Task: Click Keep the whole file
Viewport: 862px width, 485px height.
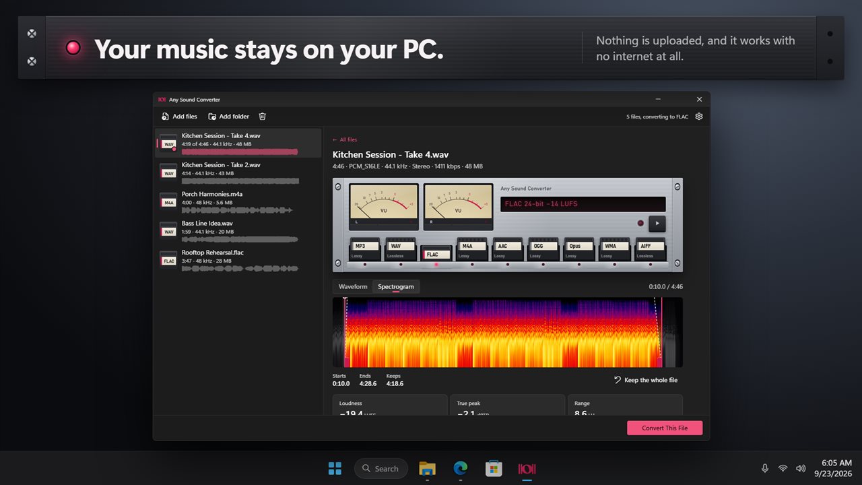Action: point(646,380)
